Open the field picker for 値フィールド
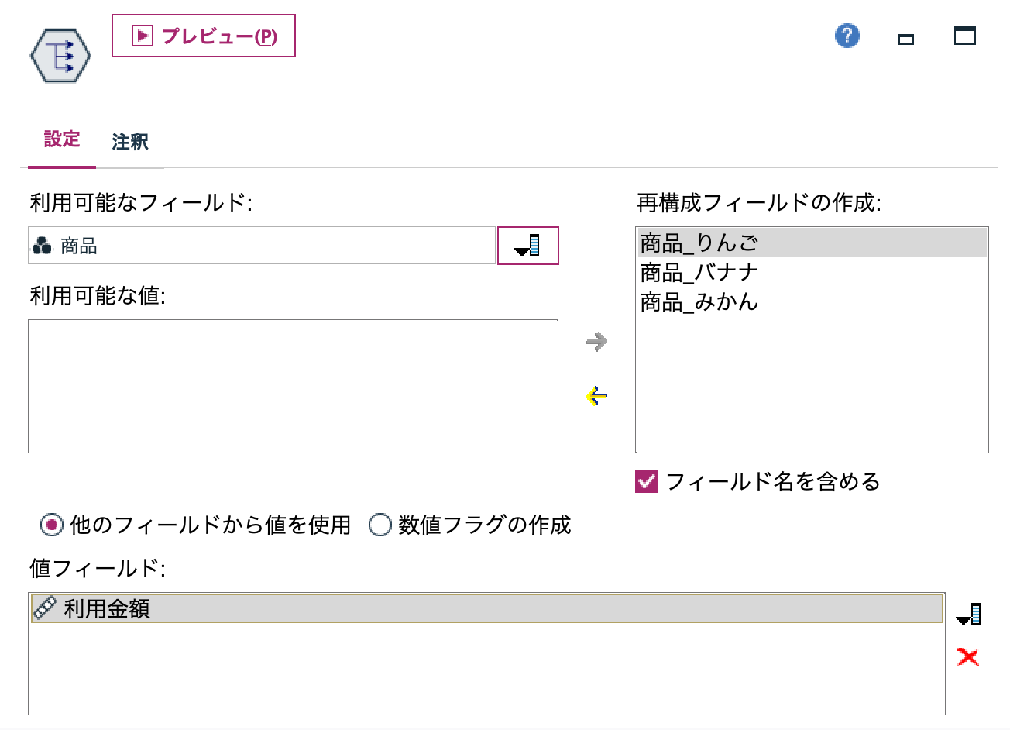Viewport: 1010px width, 730px height. click(x=969, y=613)
